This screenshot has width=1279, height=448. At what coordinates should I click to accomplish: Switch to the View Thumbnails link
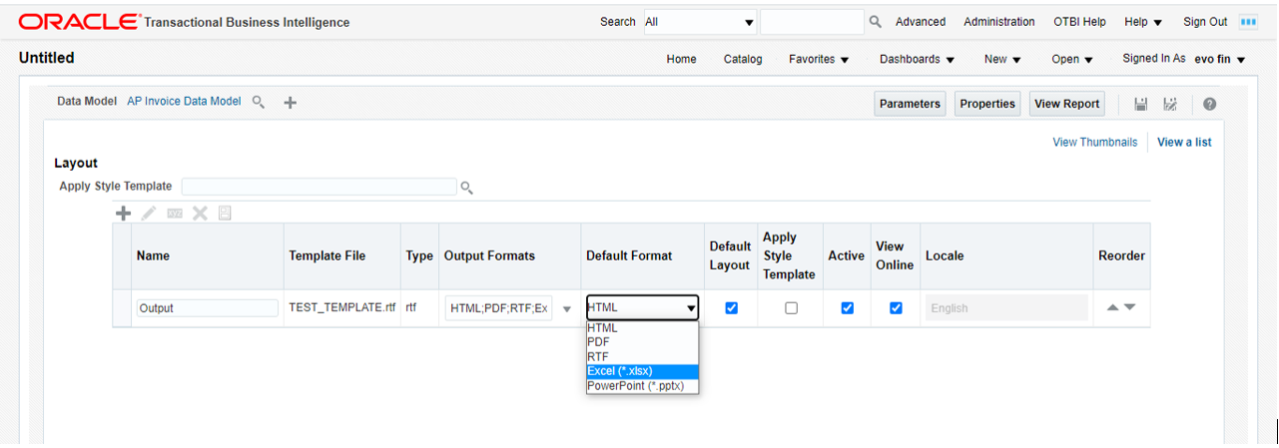pos(1094,143)
